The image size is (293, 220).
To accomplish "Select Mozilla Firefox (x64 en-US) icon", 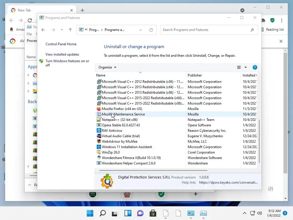I will point(99,109).
